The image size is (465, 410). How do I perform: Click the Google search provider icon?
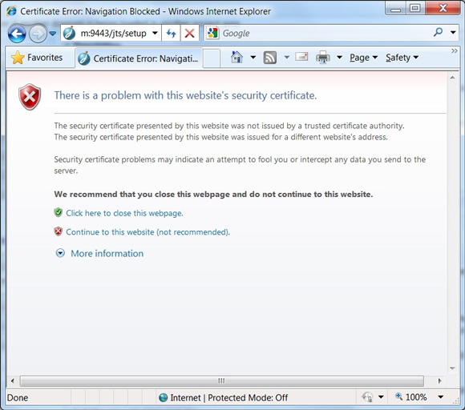tap(212, 33)
